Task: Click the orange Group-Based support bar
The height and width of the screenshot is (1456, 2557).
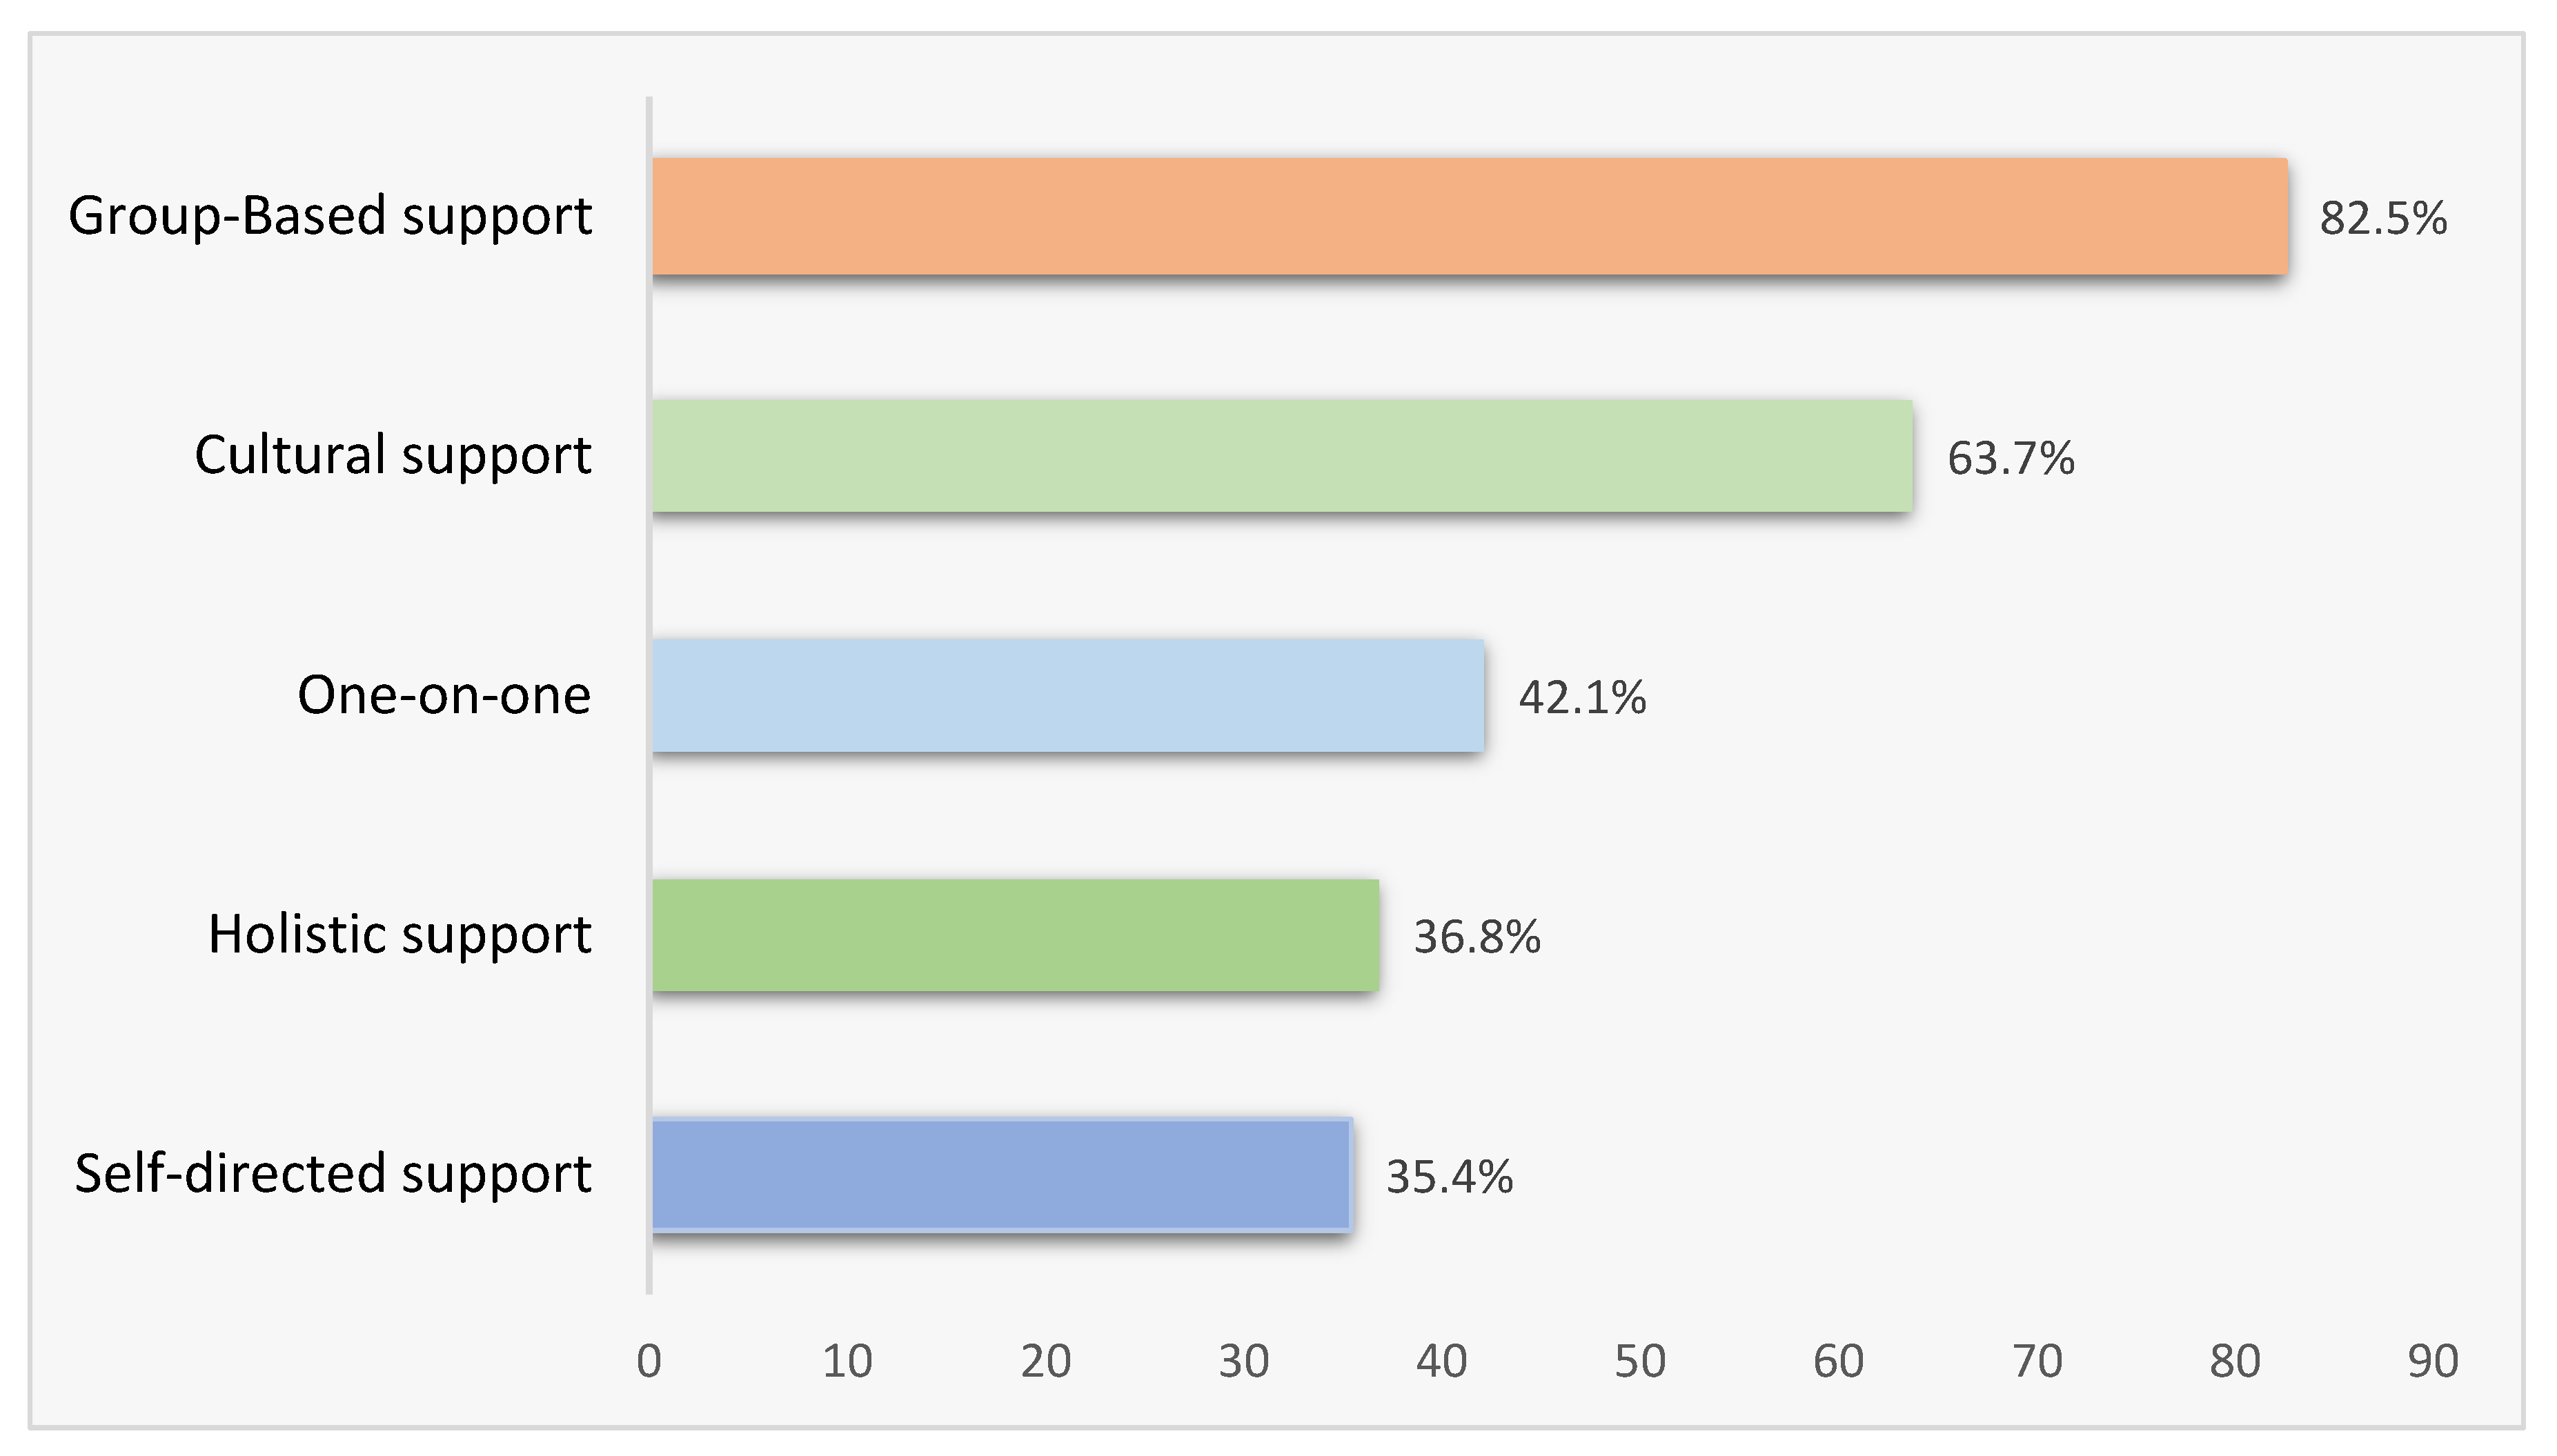Action: click(1468, 216)
